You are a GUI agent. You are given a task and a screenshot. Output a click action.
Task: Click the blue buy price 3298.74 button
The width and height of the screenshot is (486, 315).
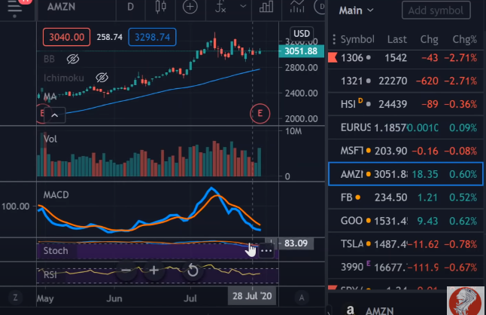tap(152, 37)
